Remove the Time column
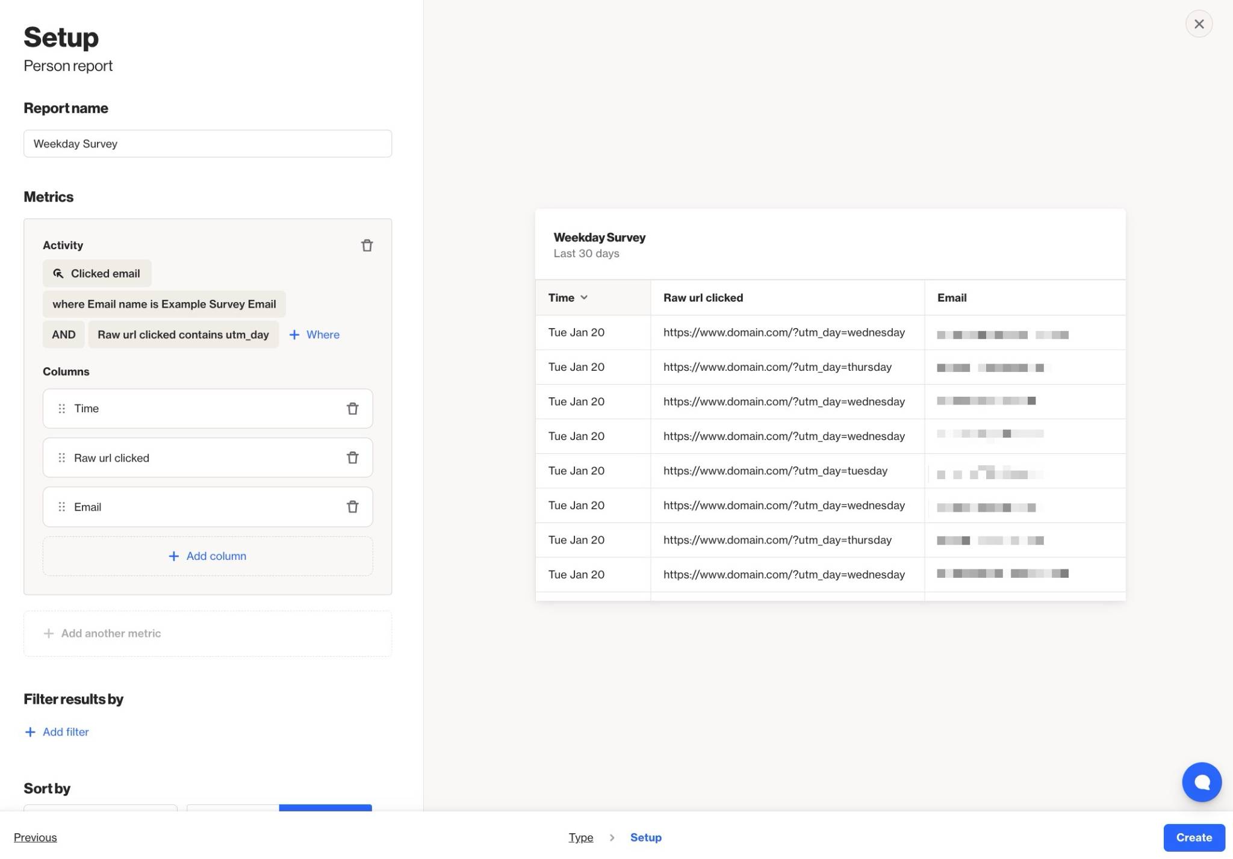Viewport: 1233px width, 859px height. point(352,409)
